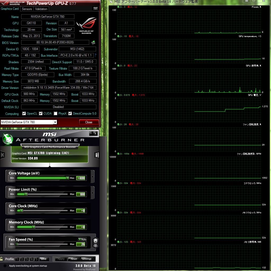Select profile slot 3
Image resolution: width=271 pixels, height=271 pixels.
27,259
